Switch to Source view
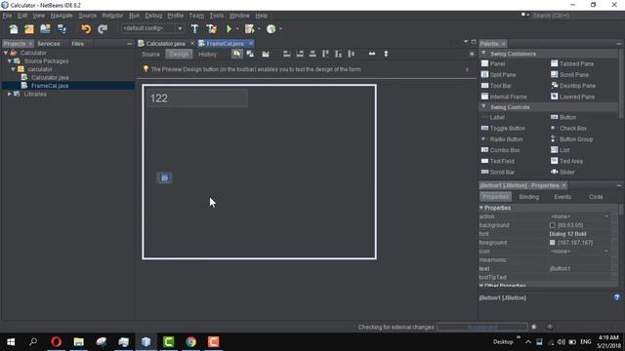Image resolution: width=625 pixels, height=351 pixels. click(x=150, y=55)
